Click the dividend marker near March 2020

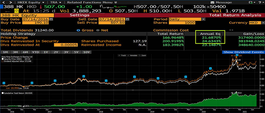pyautogui.click(x=185, y=77)
